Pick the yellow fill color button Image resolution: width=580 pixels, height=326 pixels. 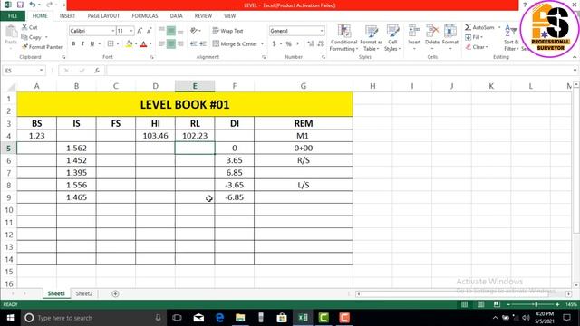tap(129, 44)
